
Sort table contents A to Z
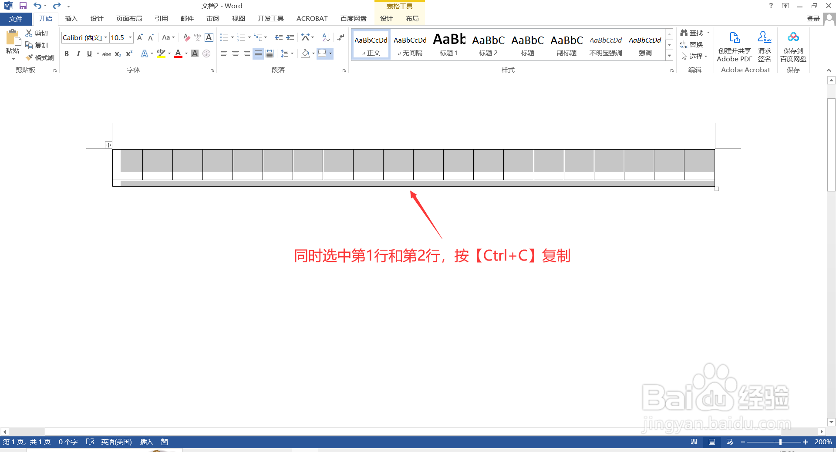tap(326, 37)
